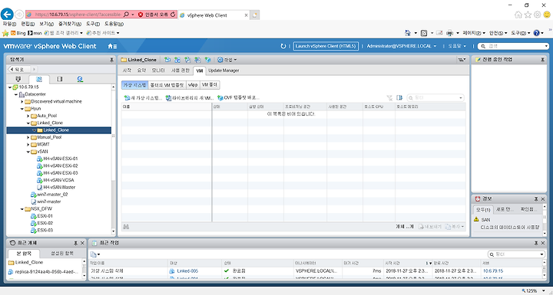
Task: Open the actions gear dropdown
Action: (x=227, y=60)
